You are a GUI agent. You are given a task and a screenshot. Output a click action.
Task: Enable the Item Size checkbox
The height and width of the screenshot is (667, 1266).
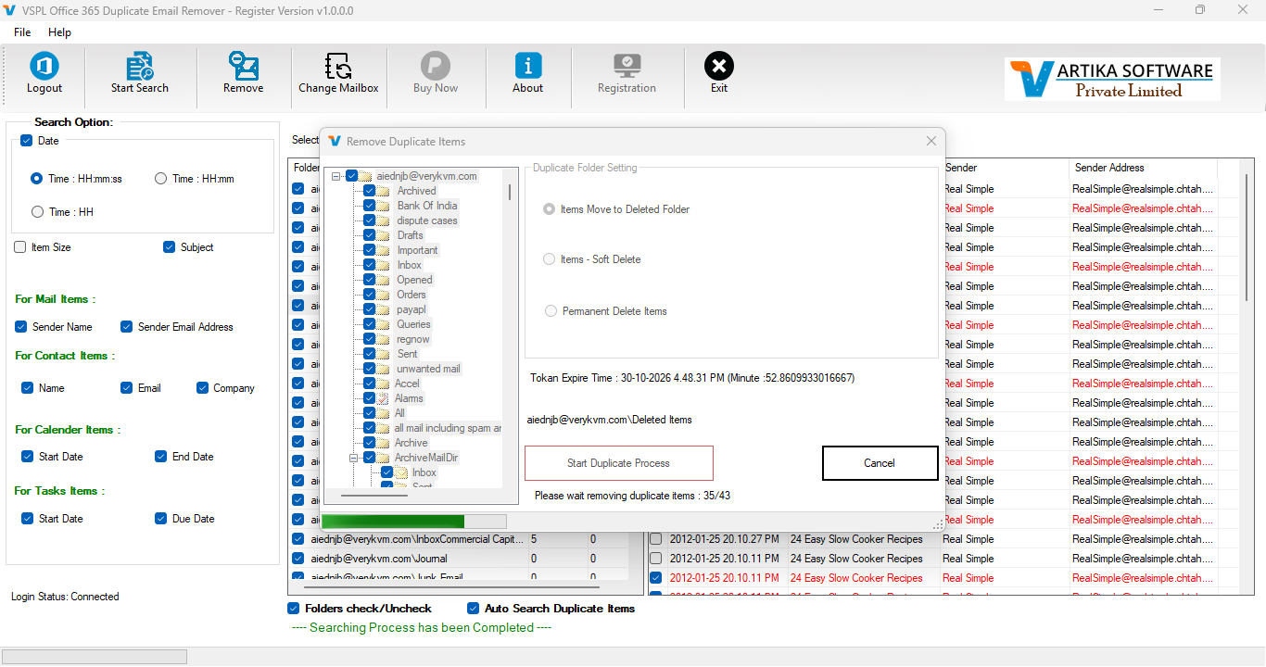pyautogui.click(x=20, y=247)
